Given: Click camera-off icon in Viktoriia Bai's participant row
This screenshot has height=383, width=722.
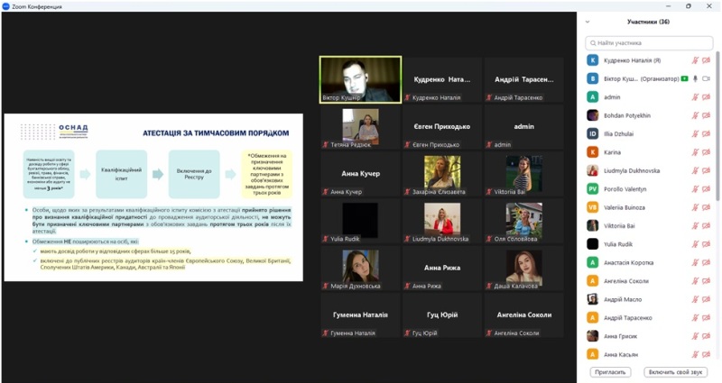Looking at the screenshot, I should point(707,226).
